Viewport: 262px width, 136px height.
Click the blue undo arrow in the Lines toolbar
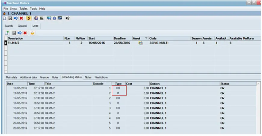coord(19,32)
